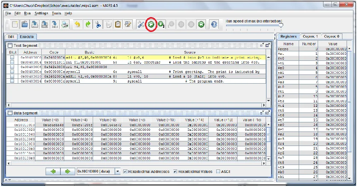
Task: Assemble program with wrench icon
Action: click(x=141, y=24)
